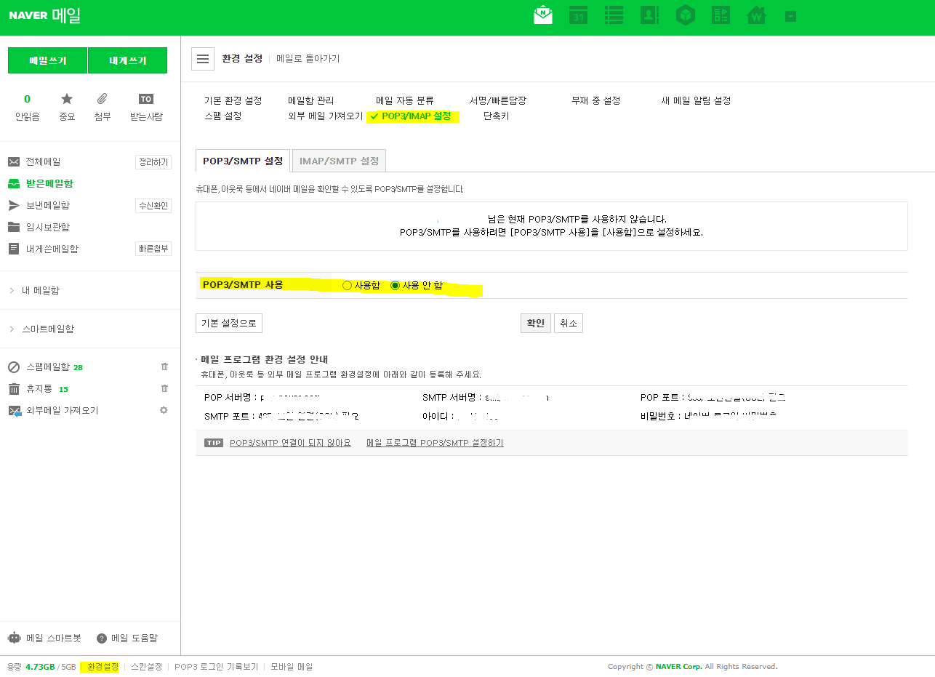Empty spam with 스팸메일함 trash icon
935x677 pixels.
tap(164, 366)
